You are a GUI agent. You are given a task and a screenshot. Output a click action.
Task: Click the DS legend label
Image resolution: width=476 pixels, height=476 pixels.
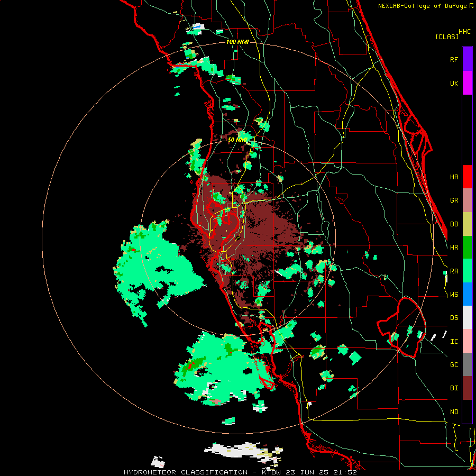454,318
